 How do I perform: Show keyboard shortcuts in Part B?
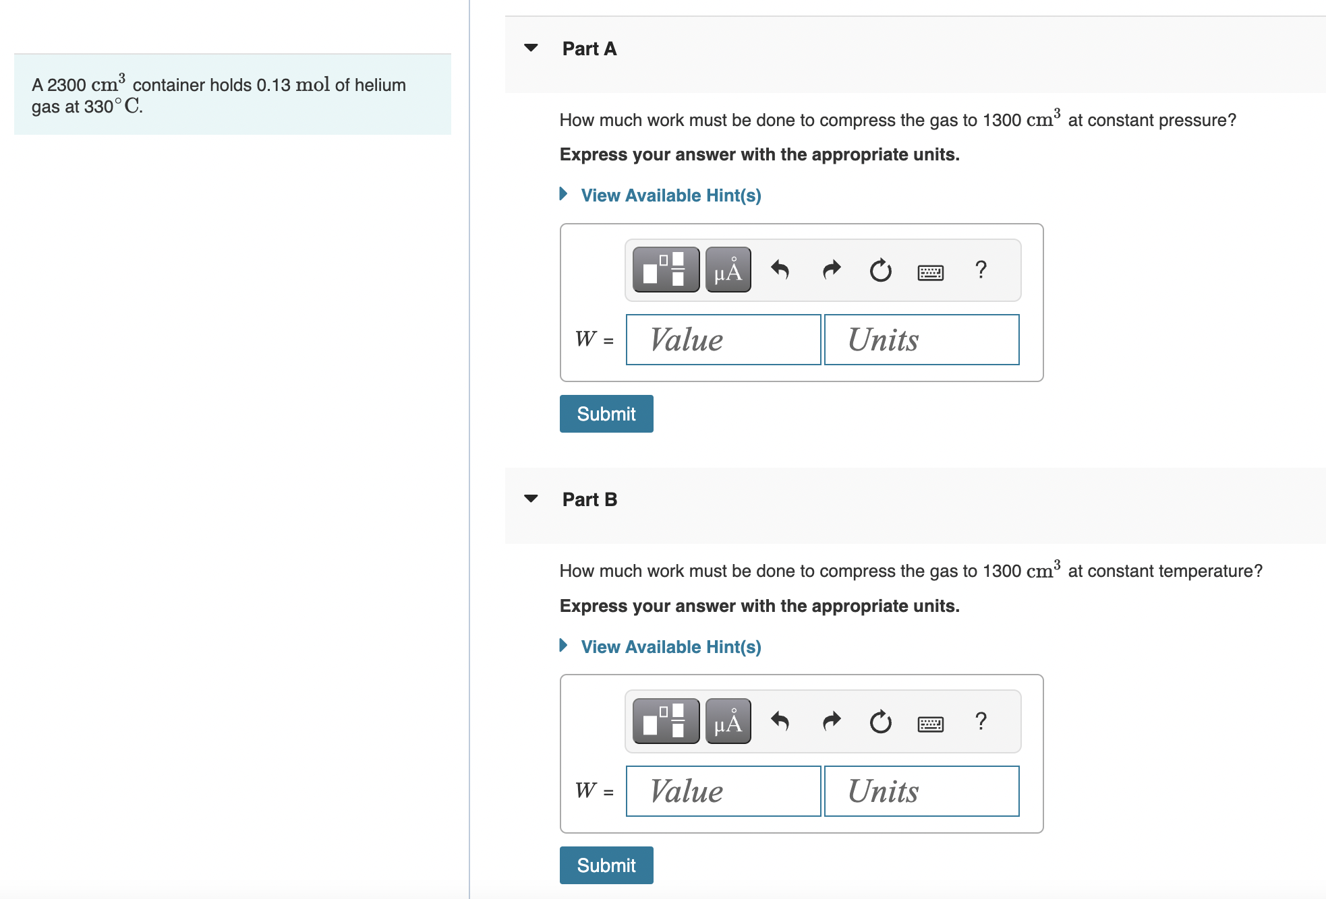pos(930,724)
